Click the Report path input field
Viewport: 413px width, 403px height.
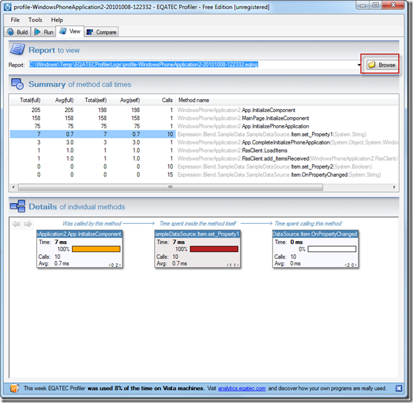pos(192,65)
